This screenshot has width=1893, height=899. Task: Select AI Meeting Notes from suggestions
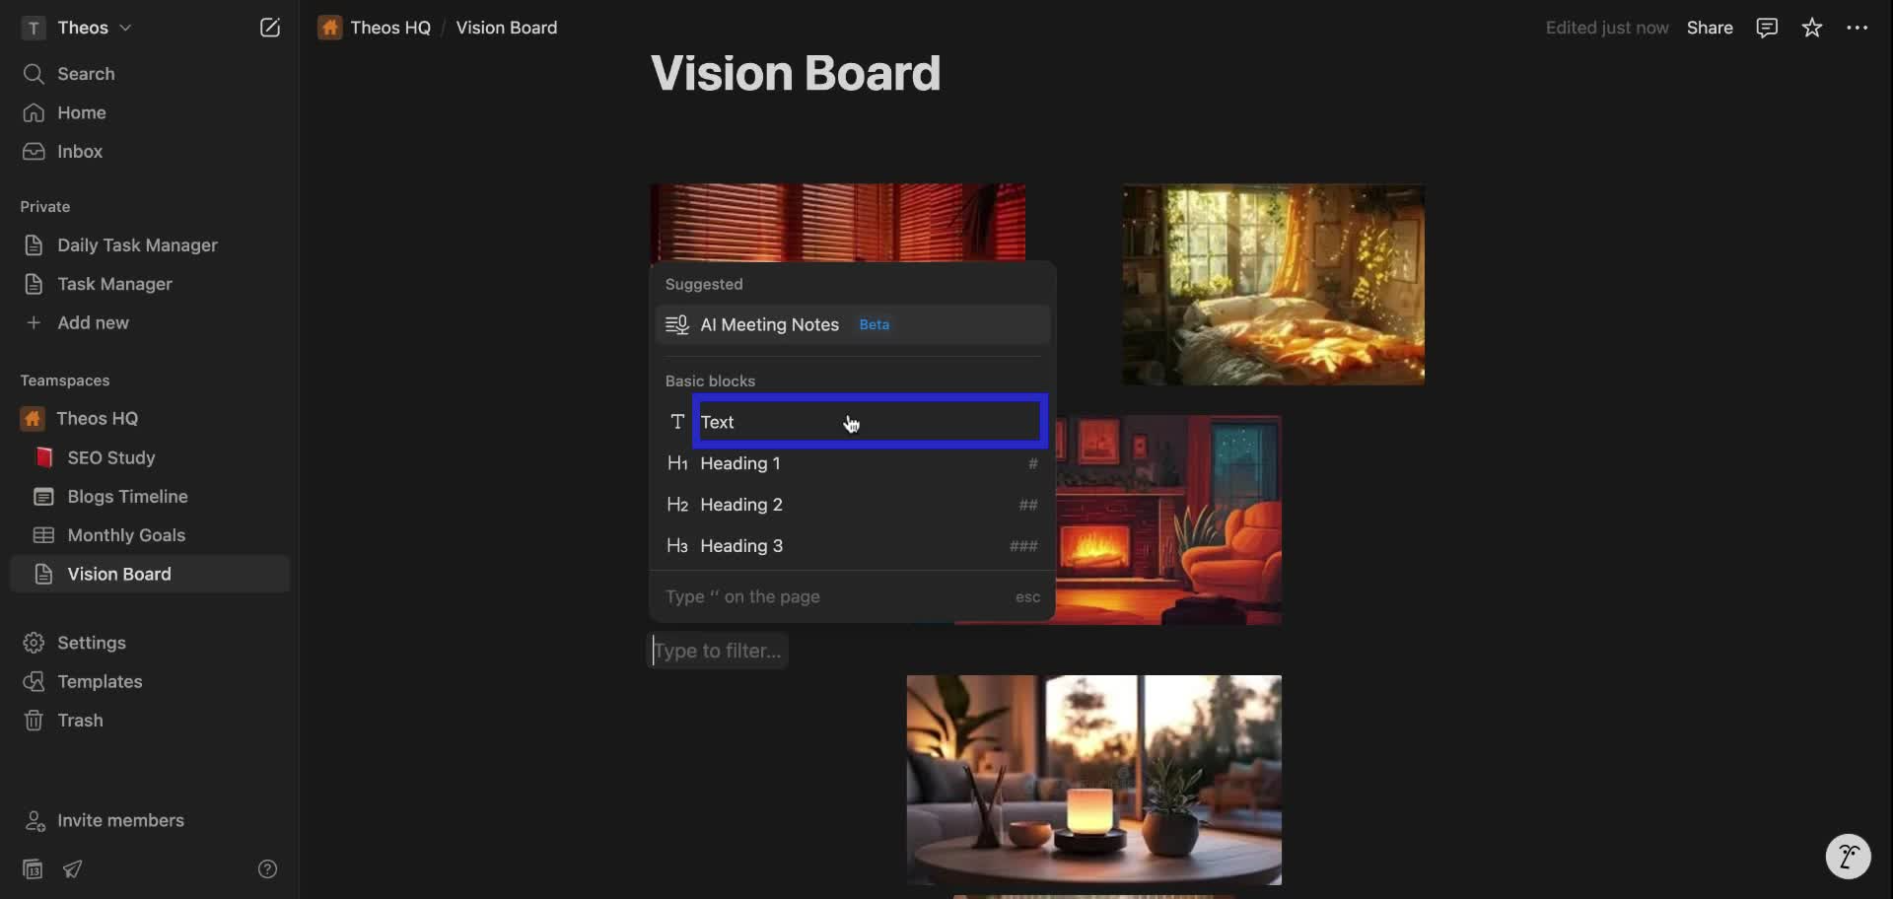pos(770,324)
